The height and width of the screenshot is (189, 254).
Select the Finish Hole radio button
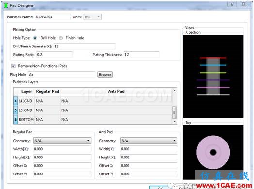(61, 38)
